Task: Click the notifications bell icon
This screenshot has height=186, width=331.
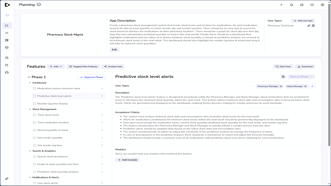Action: [291, 5]
